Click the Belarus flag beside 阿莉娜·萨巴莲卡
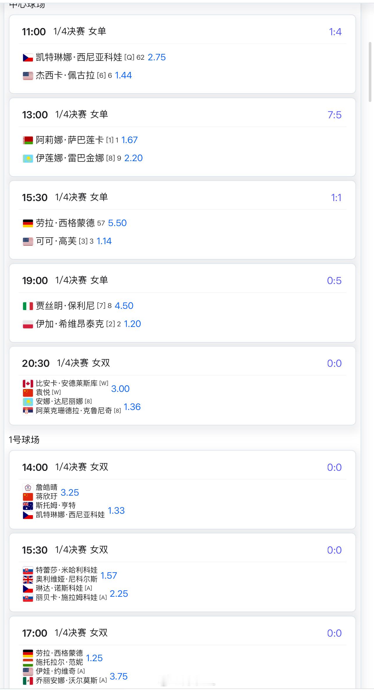 tap(28, 140)
